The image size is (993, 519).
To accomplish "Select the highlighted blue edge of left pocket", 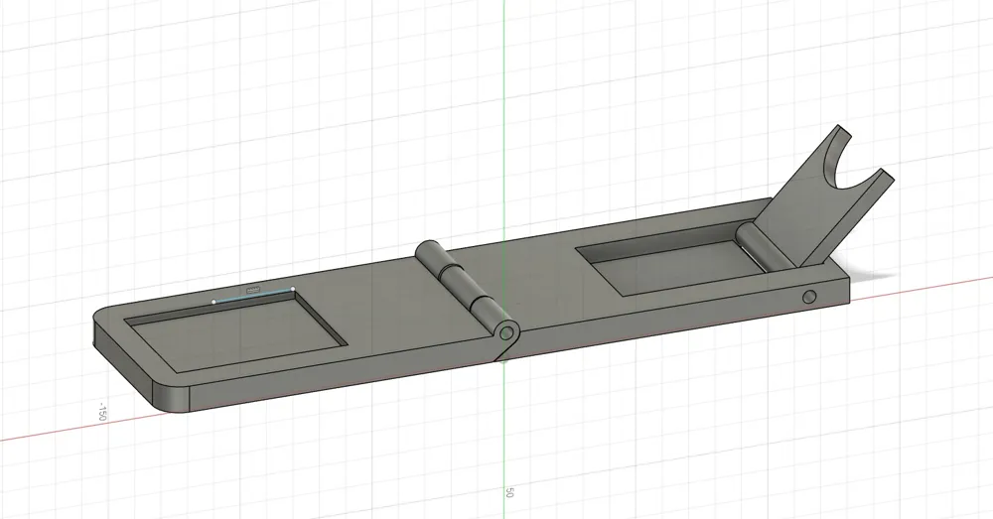I will (253, 296).
